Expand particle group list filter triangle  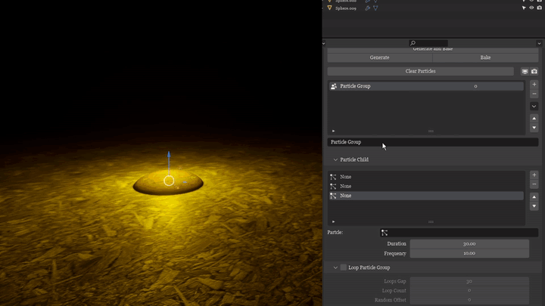(333, 131)
